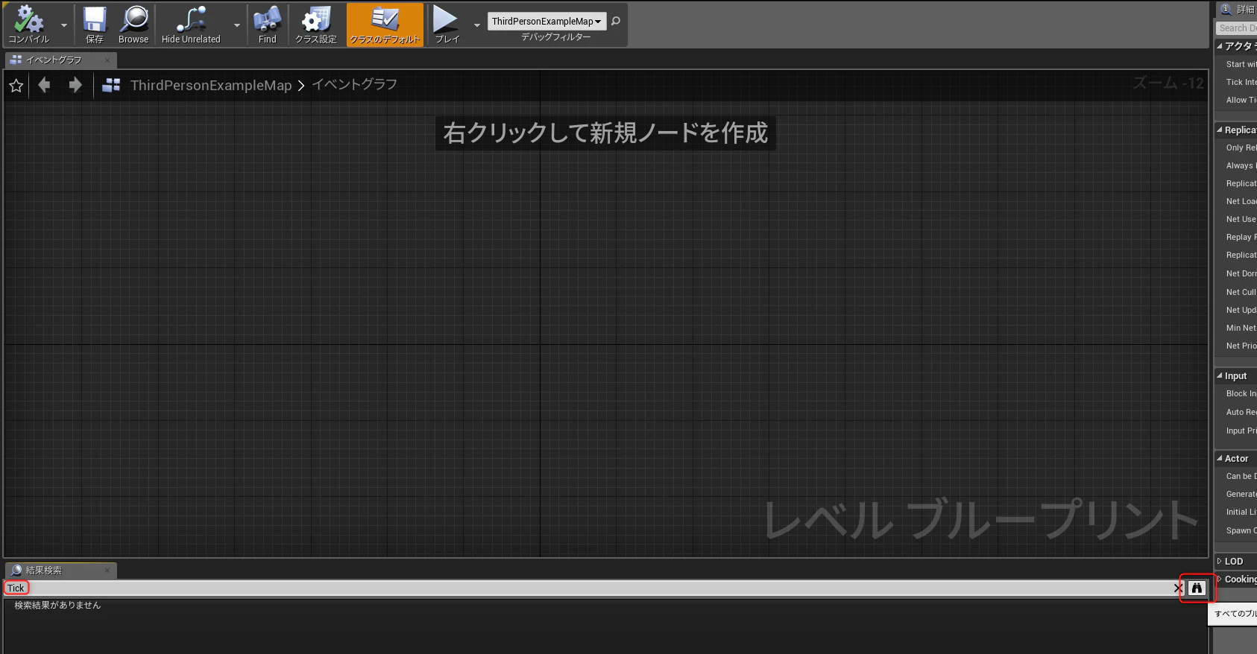The height and width of the screenshot is (654, 1257).
Task: Click ThirdPersonExampleMap in the breadcrumb
Action: 211,86
